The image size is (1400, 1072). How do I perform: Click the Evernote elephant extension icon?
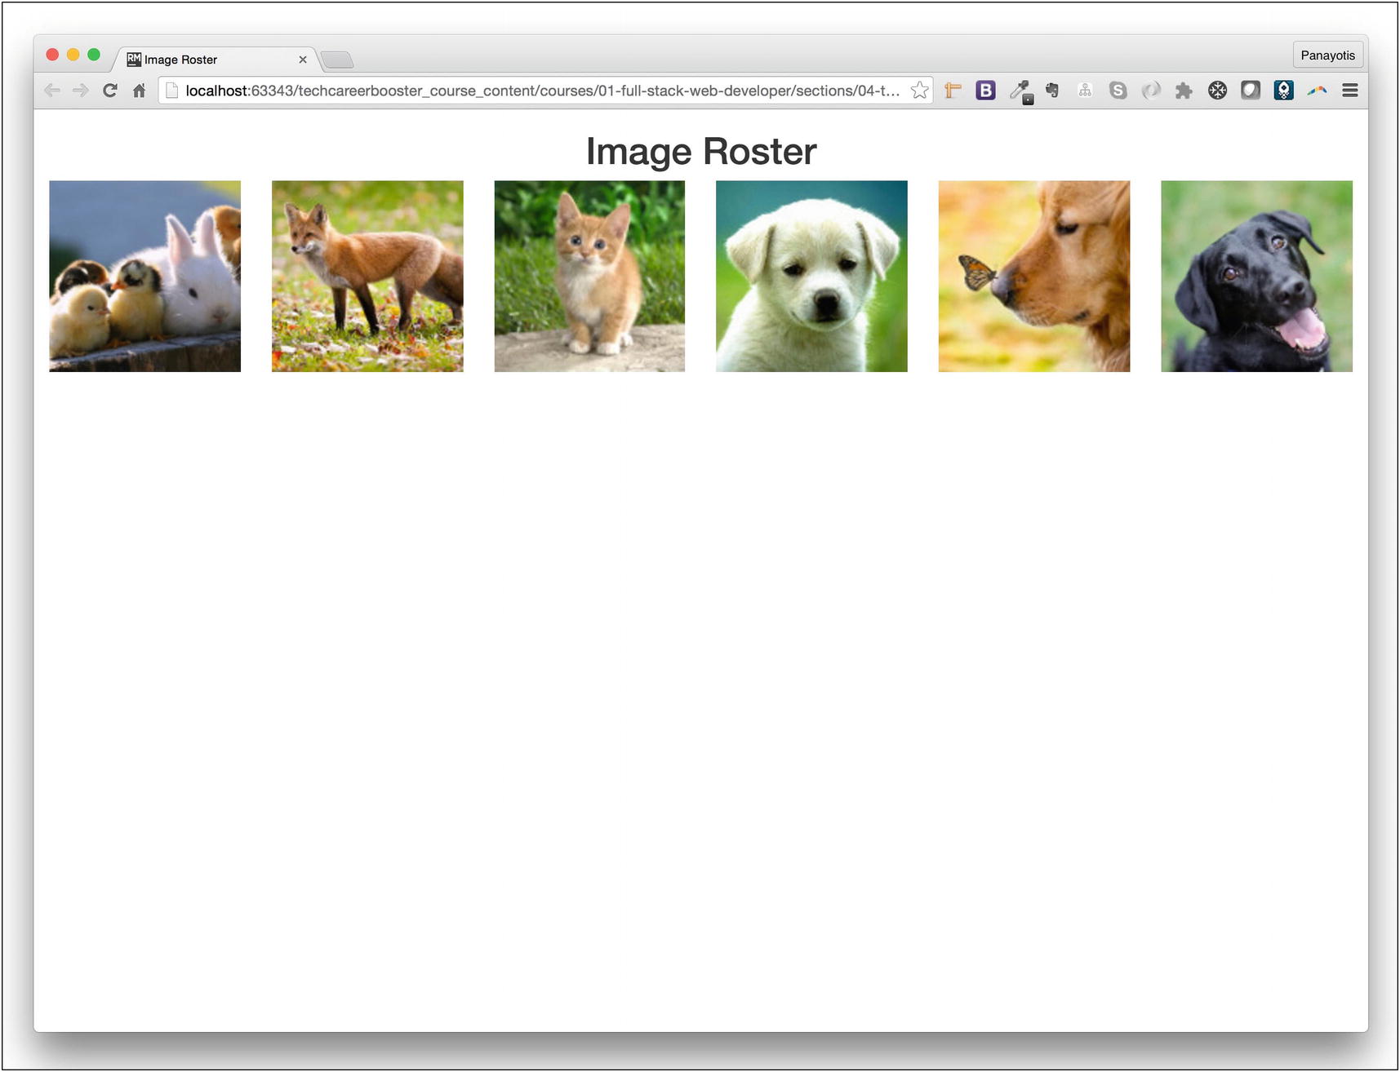coord(1052,91)
